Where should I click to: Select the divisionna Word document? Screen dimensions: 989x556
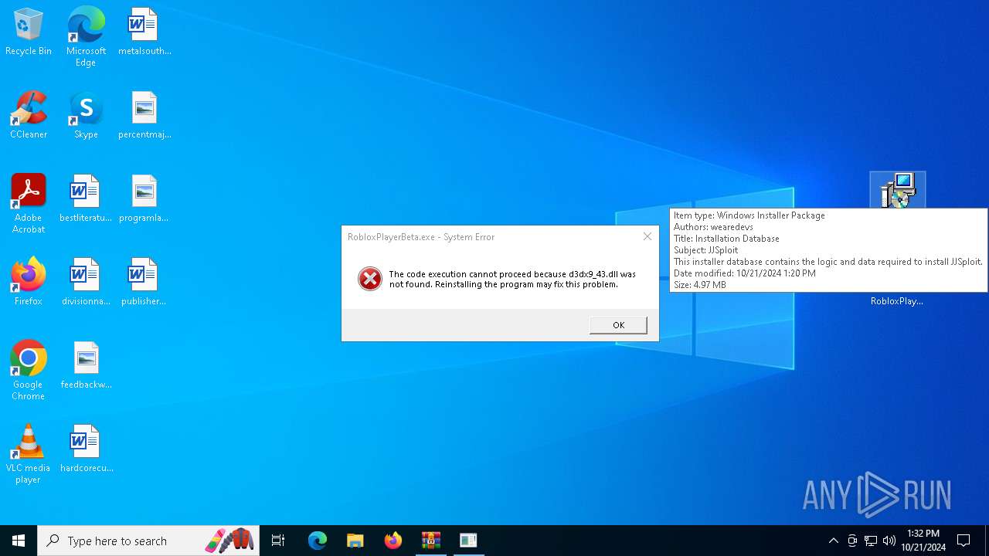point(86,283)
